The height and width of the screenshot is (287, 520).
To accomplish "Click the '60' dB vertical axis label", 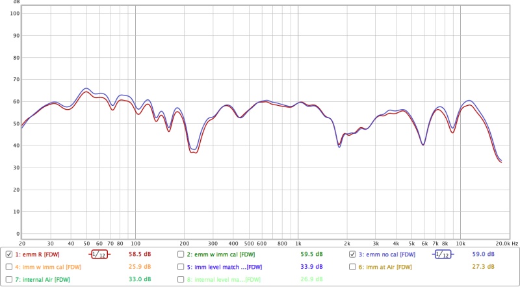I will [17, 102].
